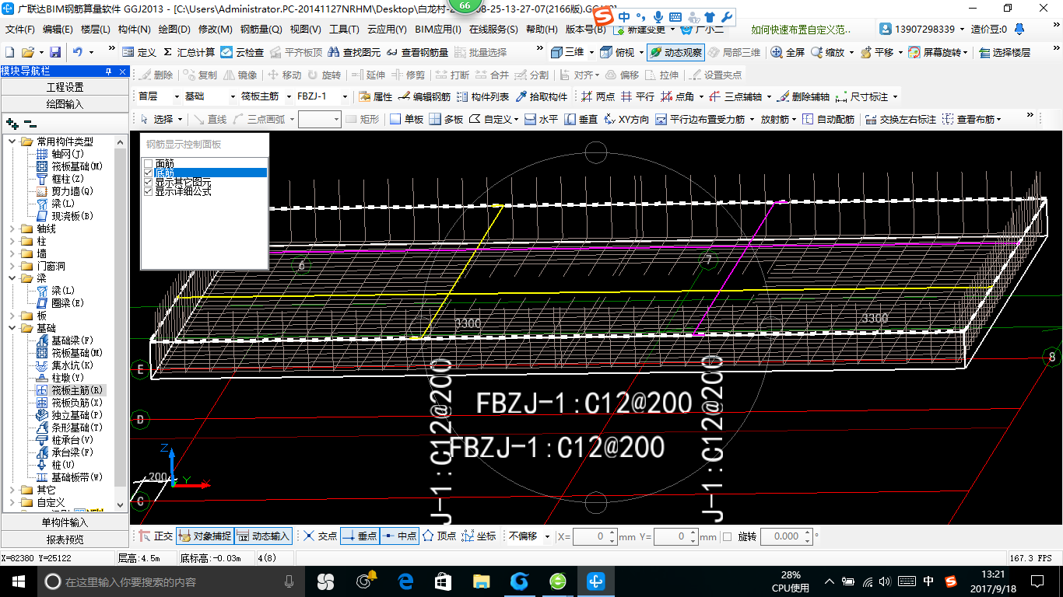Run 汇总计算 summary calculation

coord(189,52)
